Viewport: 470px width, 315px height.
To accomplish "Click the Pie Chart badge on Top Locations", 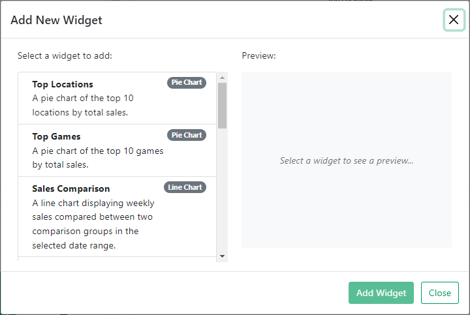I will tap(187, 83).
